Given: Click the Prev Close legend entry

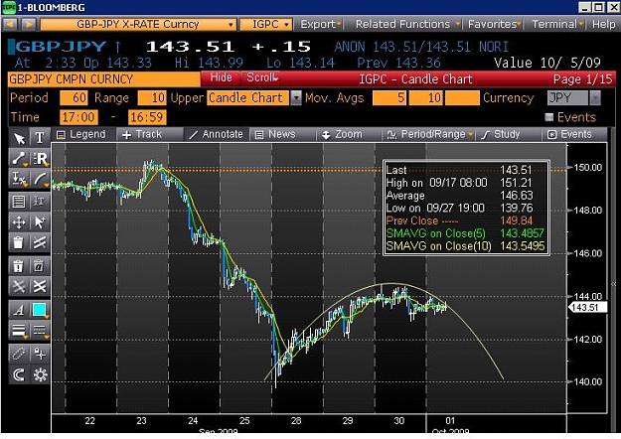Looking at the screenshot, I should [x=460, y=220].
